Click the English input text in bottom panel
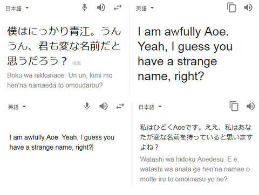Screen dimensions: 259x195 pyautogui.click(x=62, y=142)
